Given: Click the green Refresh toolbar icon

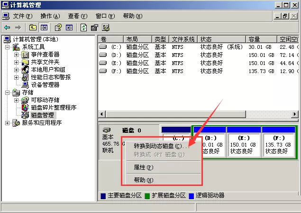Looking at the screenshot, I should (x=84, y=28).
